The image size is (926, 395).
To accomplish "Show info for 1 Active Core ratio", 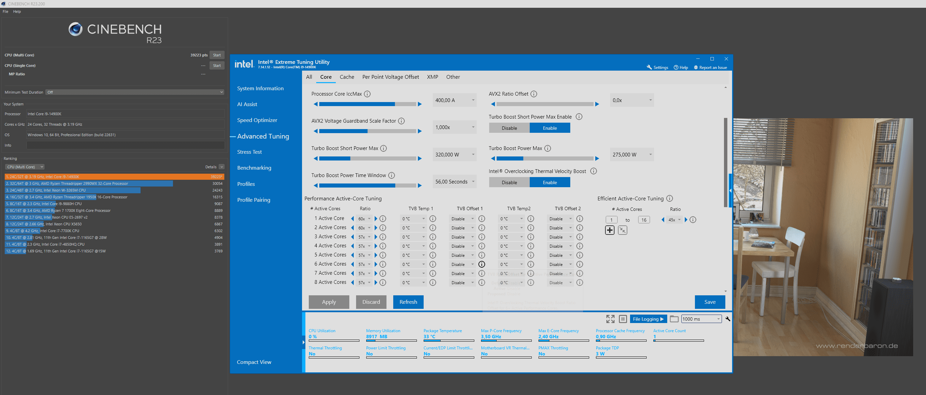I will pyautogui.click(x=383, y=219).
